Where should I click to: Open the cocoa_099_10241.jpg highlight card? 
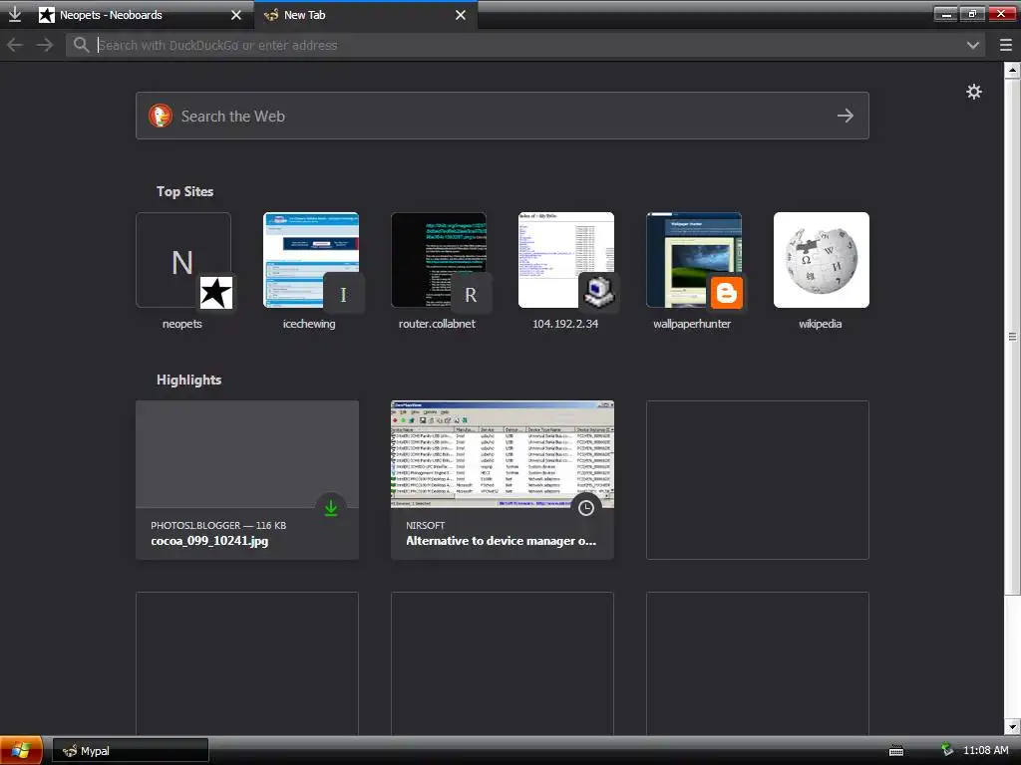pyautogui.click(x=247, y=480)
